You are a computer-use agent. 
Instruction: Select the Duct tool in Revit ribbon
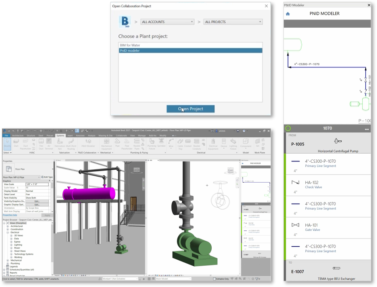point(16,143)
